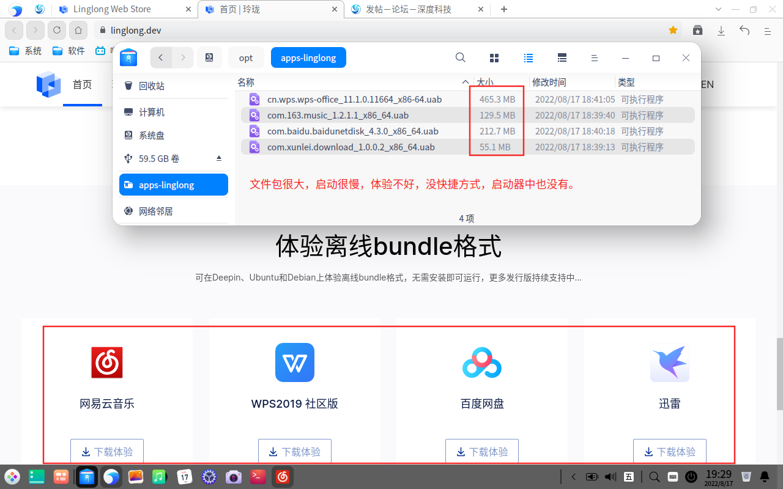Eject the 59.5 GB volume
Image resolution: width=783 pixels, height=489 pixels.
point(218,158)
